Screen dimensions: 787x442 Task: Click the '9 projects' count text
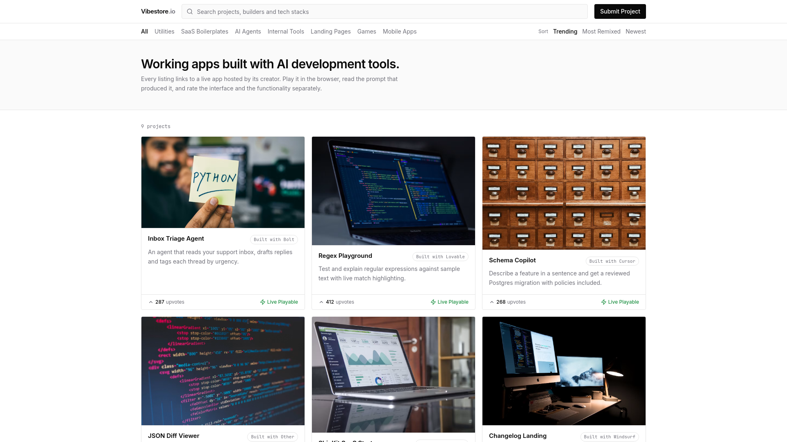tap(156, 126)
